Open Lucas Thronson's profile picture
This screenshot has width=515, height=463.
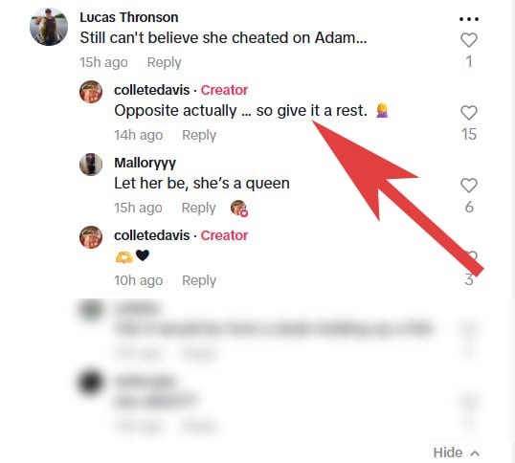pos(49,27)
